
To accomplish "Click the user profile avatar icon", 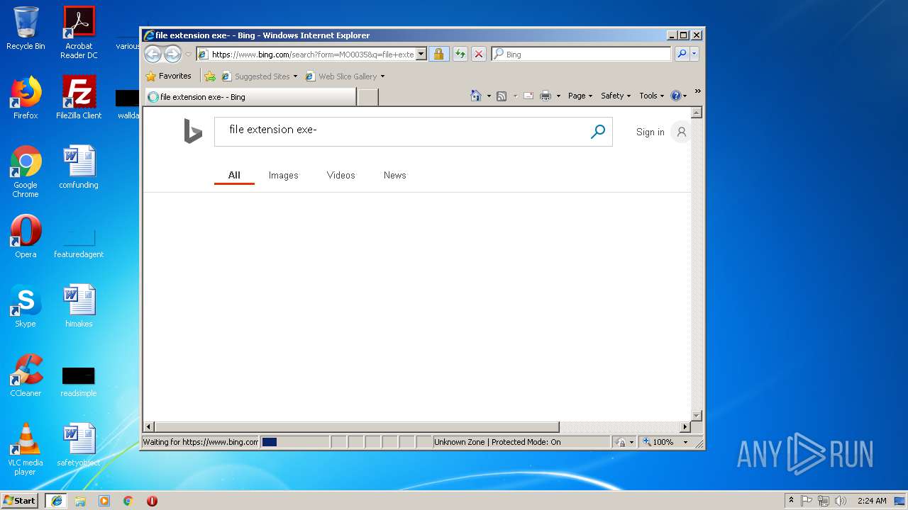I will (682, 132).
